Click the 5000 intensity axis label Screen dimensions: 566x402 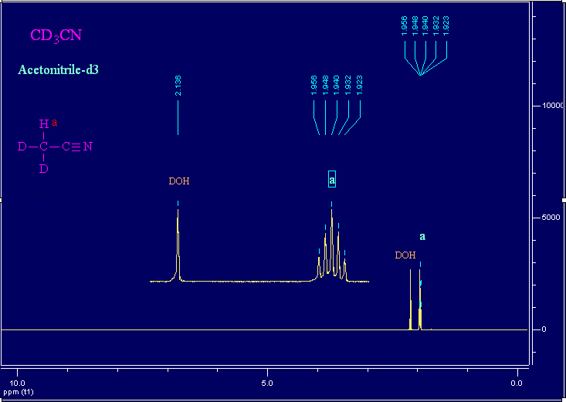point(551,218)
